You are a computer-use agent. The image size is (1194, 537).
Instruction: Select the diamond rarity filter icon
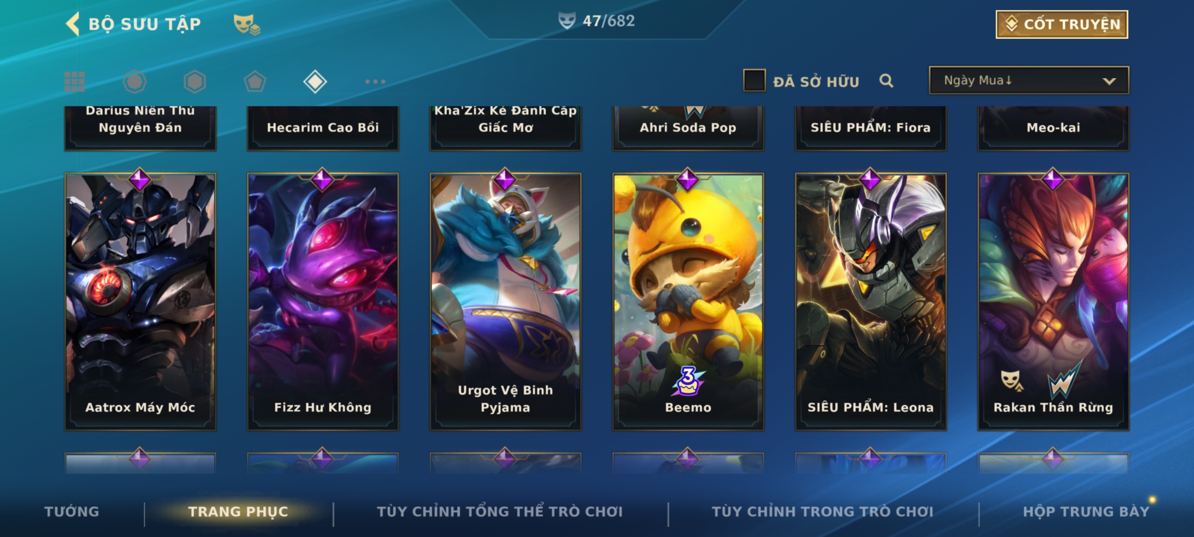click(x=315, y=82)
